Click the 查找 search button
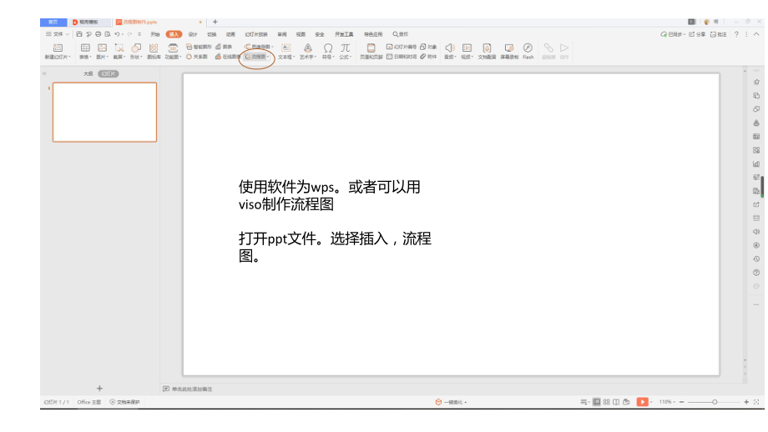 point(400,34)
